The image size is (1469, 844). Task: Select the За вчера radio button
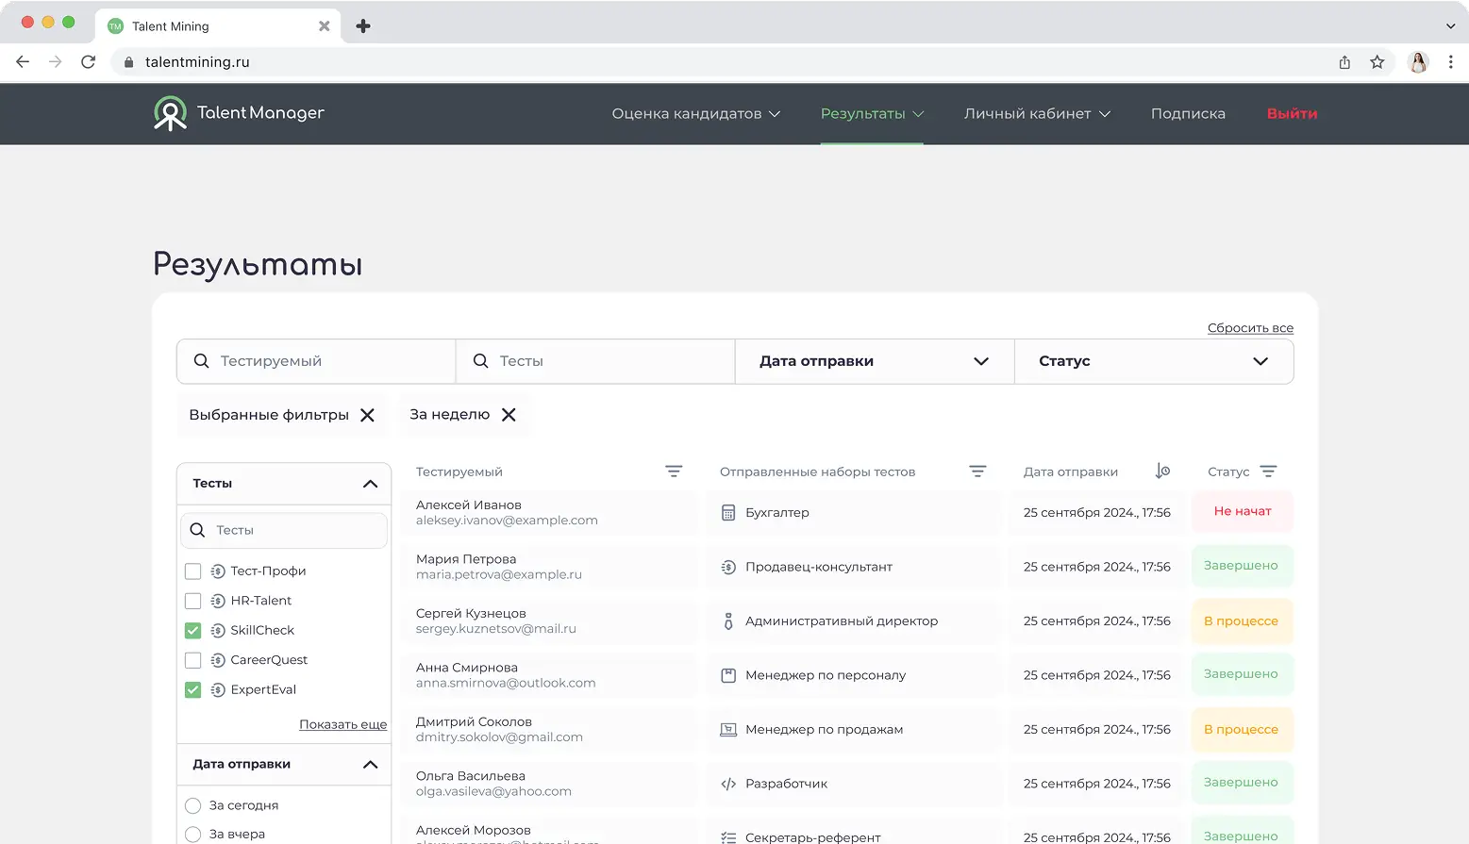point(193,835)
